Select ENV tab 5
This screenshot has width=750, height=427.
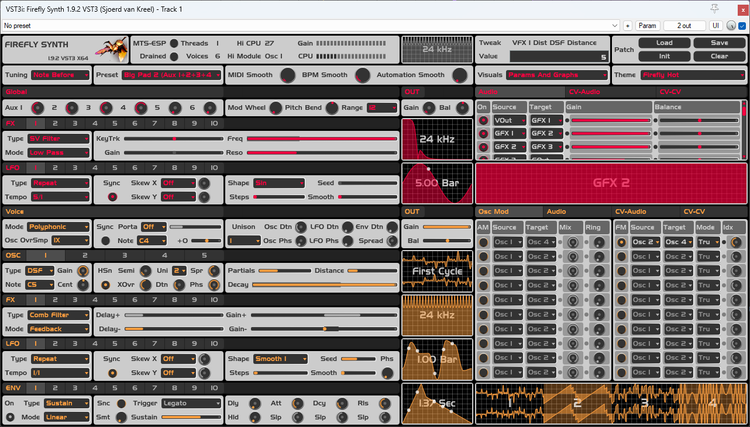[115, 388]
